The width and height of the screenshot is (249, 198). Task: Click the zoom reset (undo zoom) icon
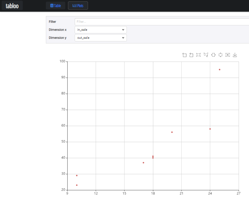pos(191,55)
